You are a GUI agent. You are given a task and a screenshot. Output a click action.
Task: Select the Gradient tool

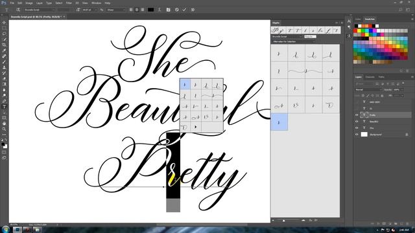coord(4,84)
